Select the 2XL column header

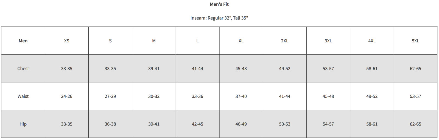285,41
